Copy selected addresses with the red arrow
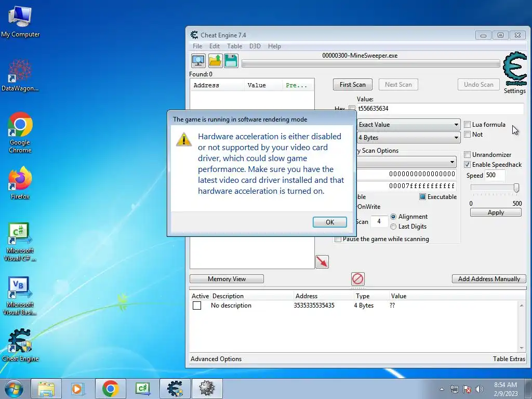 tap(322, 262)
